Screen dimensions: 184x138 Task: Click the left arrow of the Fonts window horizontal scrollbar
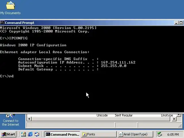[x=29, y=119]
